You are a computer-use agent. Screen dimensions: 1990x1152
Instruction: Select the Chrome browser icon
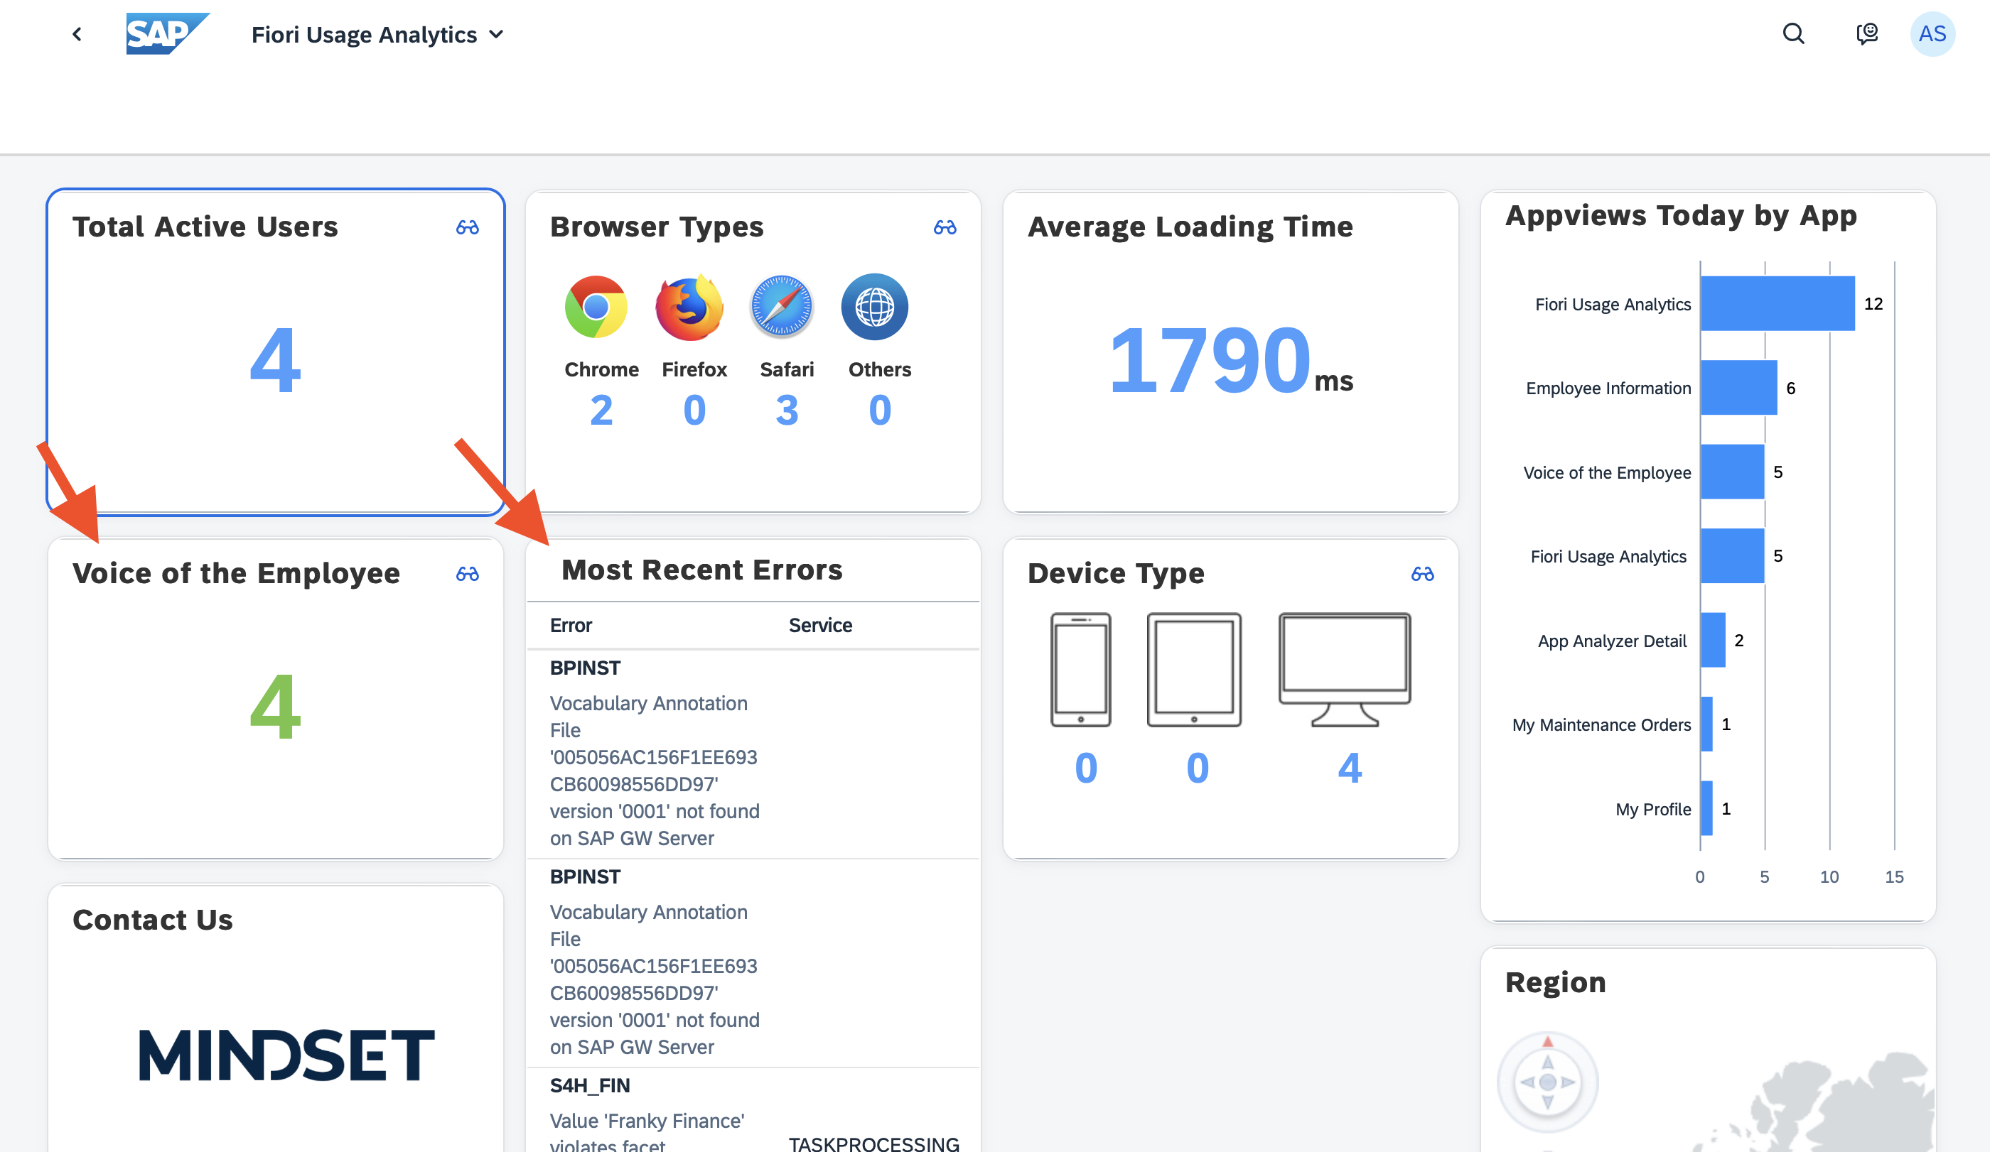pyautogui.click(x=596, y=308)
